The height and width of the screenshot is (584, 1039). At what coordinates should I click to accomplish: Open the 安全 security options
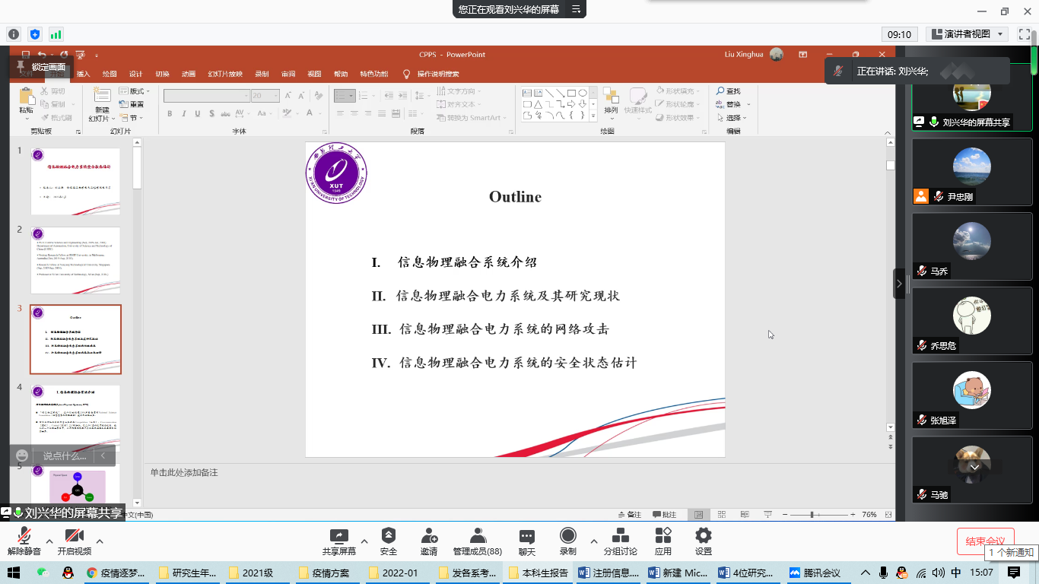389,541
